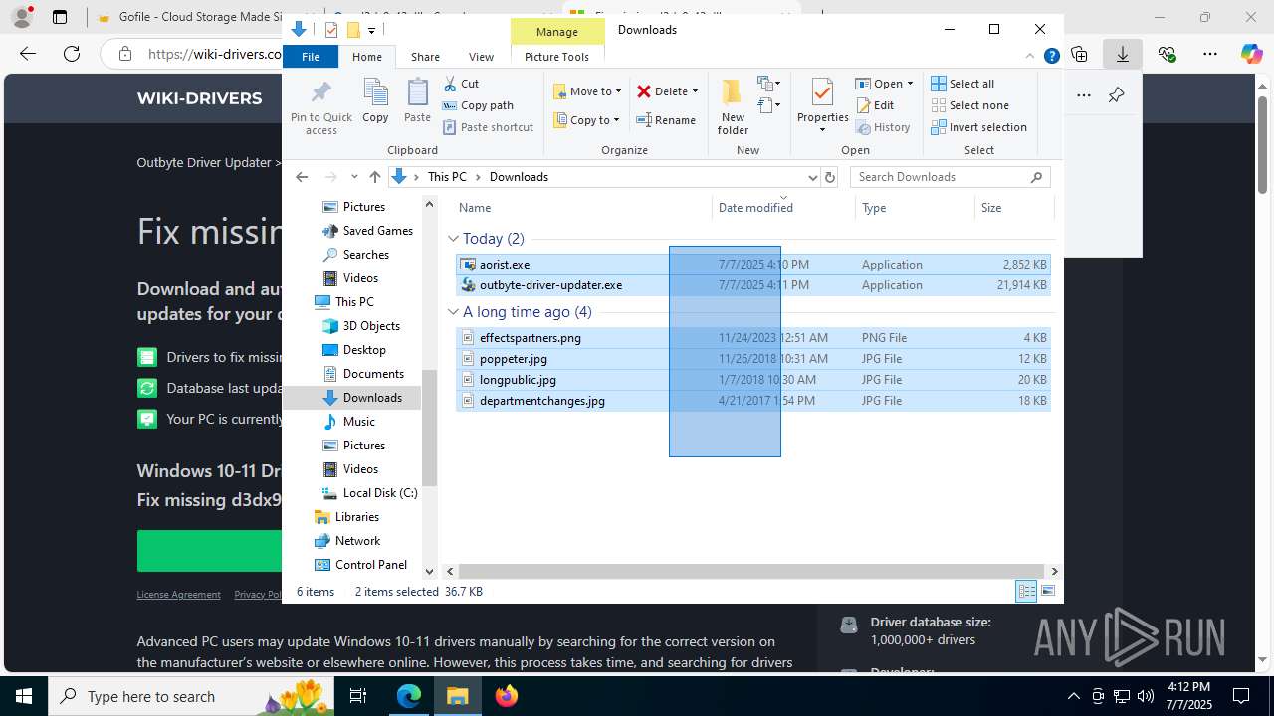Image resolution: width=1274 pixels, height=716 pixels.
Task: Refresh the Downloads folder view
Action: click(x=830, y=177)
